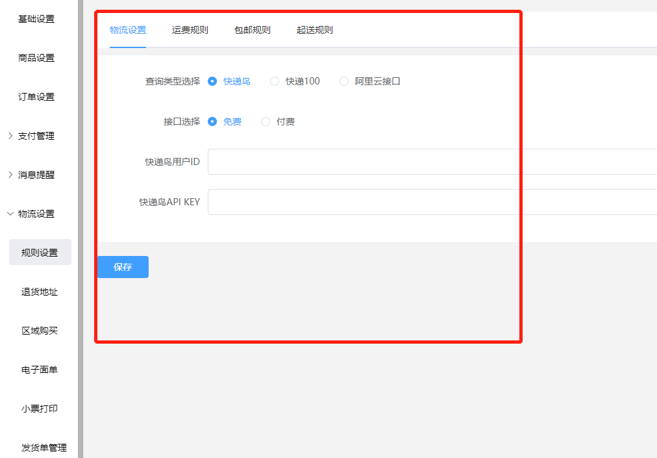Select 小票打印 submenu item
This screenshot has height=458, width=657.
[x=40, y=409]
